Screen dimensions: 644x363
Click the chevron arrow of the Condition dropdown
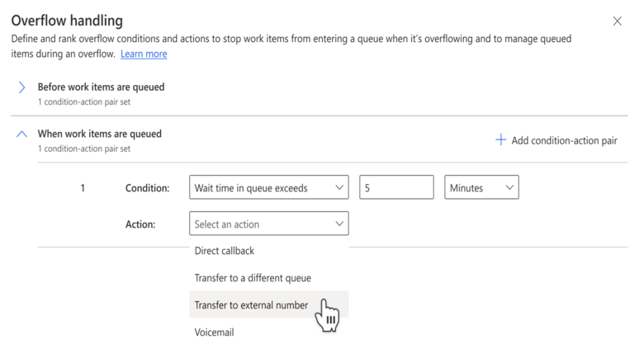point(339,187)
